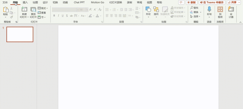The height and width of the screenshot is (109, 243).
Task: Select the Format Painter brush icon
Action: point(11,17)
